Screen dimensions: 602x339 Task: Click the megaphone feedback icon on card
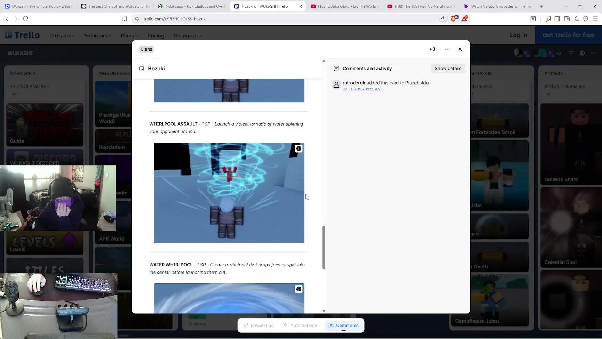pyautogui.click(x=432, y=49)
